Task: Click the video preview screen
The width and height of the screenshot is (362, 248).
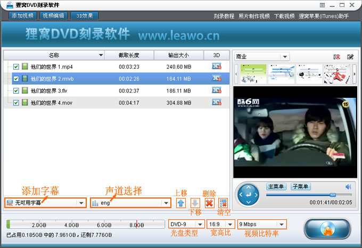Action: (295, 132)
